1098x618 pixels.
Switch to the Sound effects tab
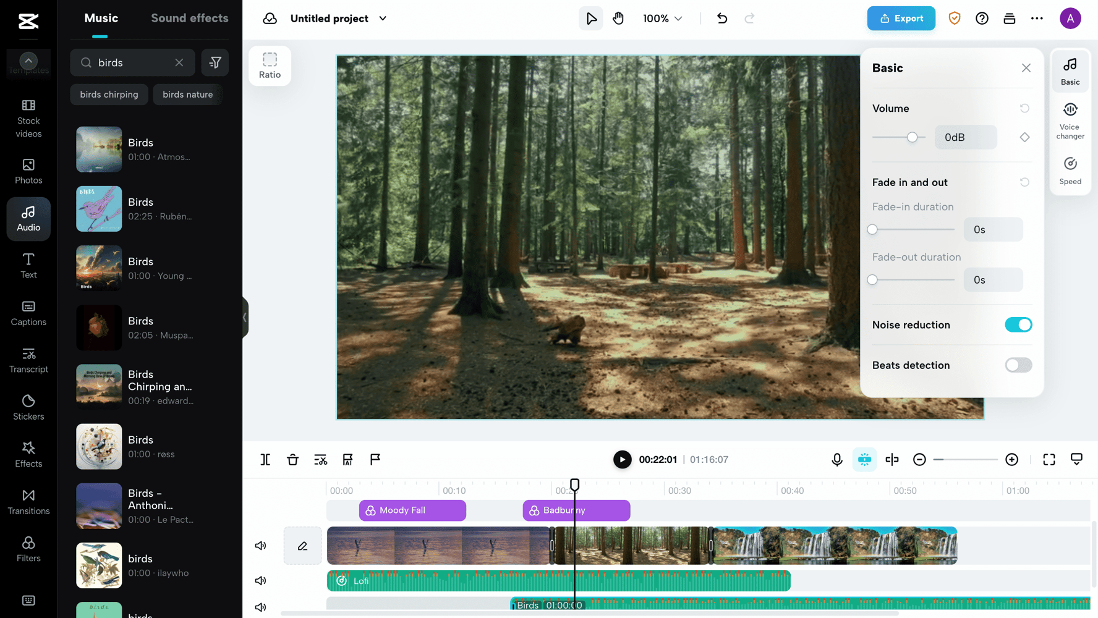[190, 18]
